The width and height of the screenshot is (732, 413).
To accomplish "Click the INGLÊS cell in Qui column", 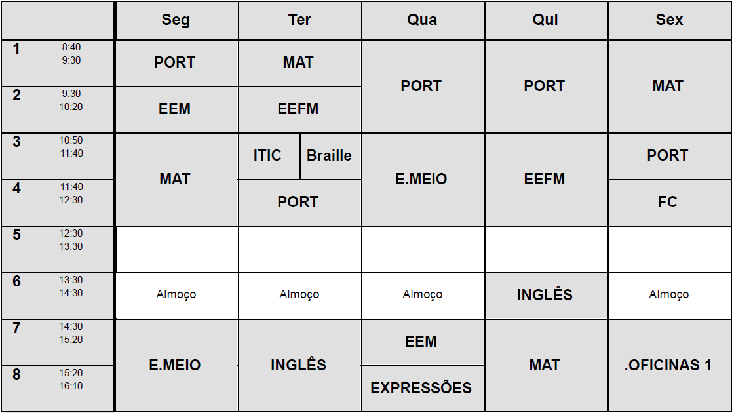I will 545,295.
